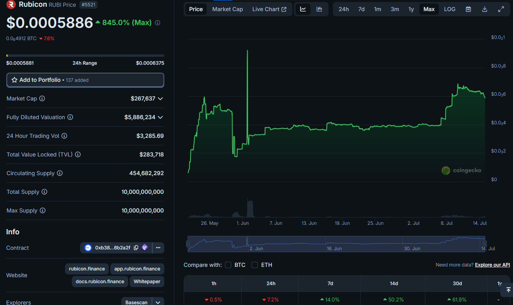Select the Price tab
Viewport: 513px width, 305px height.
pyautogui.click(x=196, y=9)
